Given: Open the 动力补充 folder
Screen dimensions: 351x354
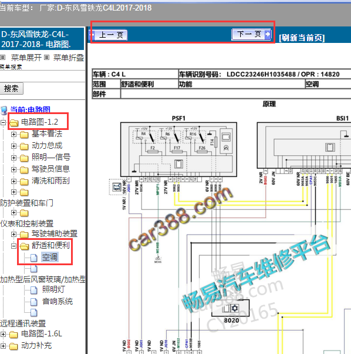Looking at the screenshot, I should click(36, 345).
